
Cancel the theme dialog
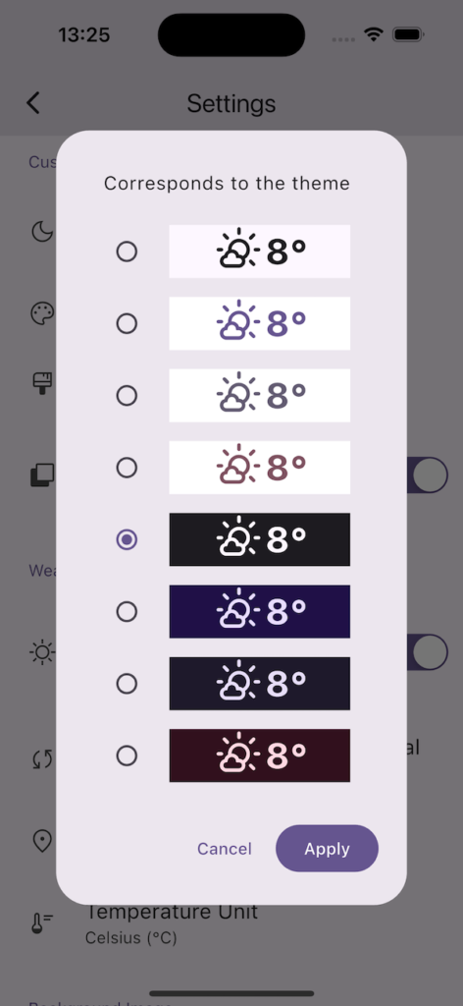[224, 849]
